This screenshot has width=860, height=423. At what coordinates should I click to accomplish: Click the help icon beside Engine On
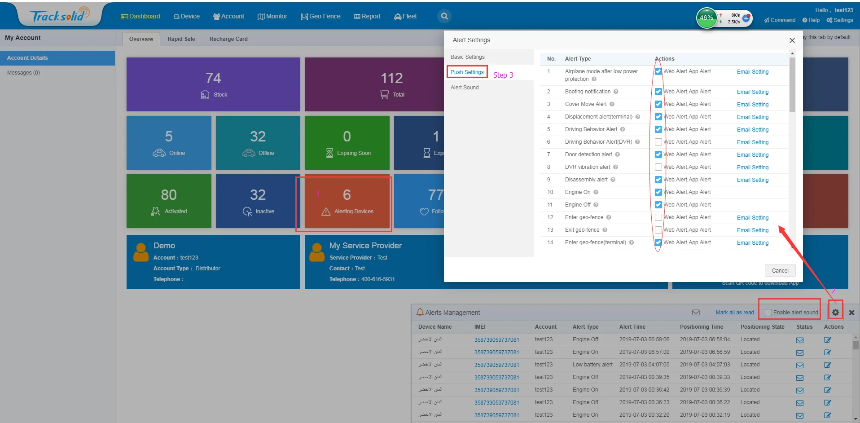coord(596,192)
